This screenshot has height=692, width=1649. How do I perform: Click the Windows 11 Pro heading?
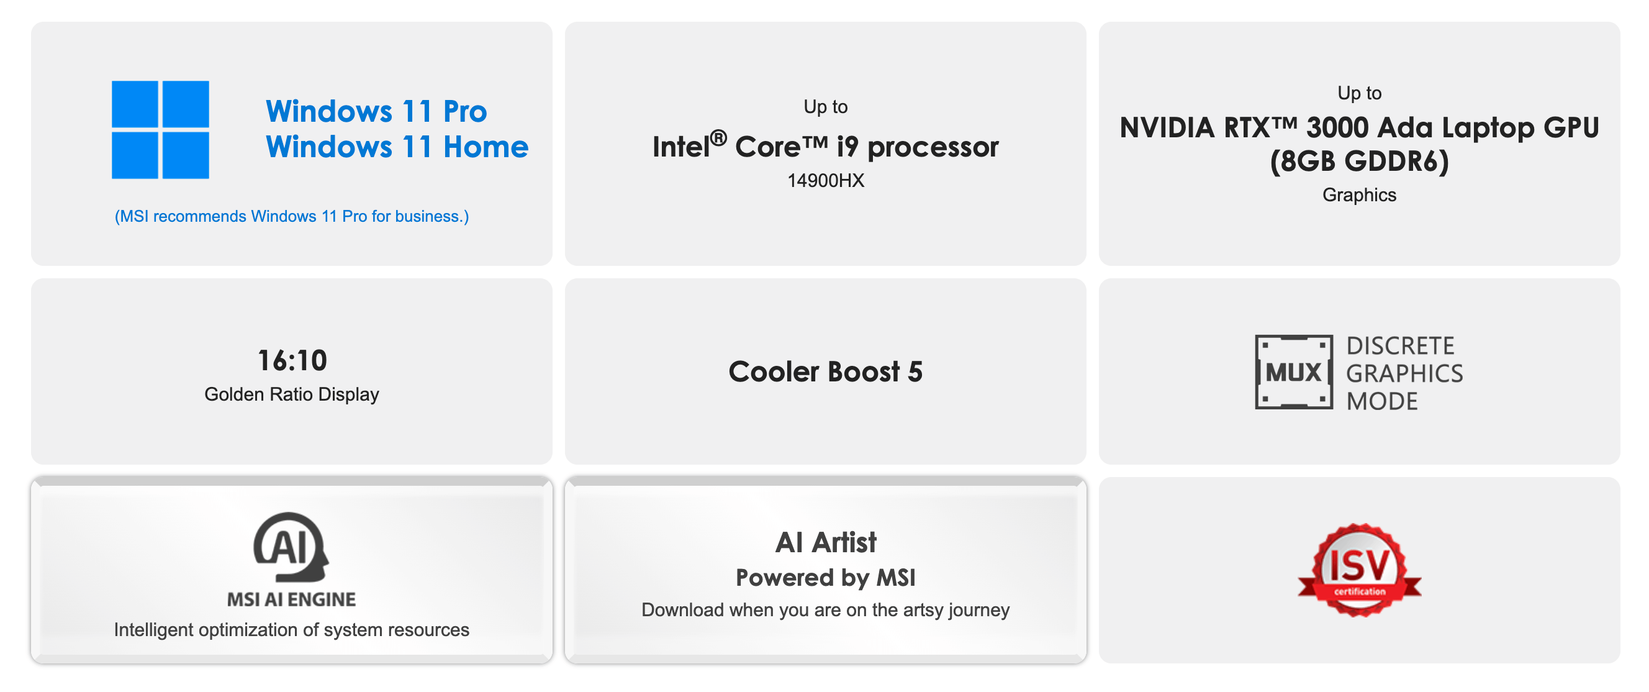click(x=376, y=111)
